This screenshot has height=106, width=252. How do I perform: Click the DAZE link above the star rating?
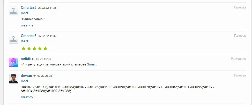click(25, 41)
